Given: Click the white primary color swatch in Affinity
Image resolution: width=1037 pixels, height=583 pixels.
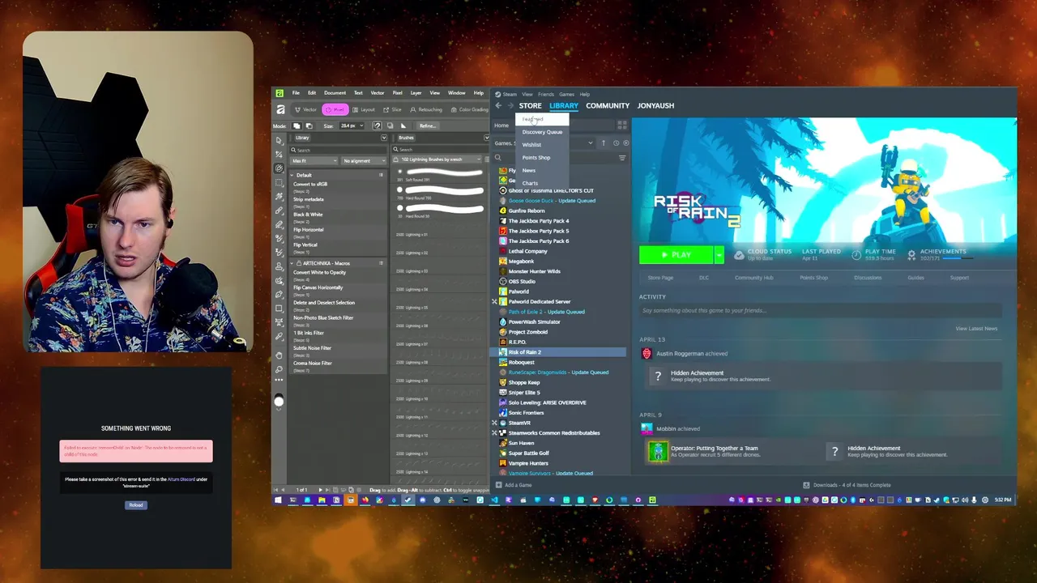Looking at the screenshot, I should (279, 401).
